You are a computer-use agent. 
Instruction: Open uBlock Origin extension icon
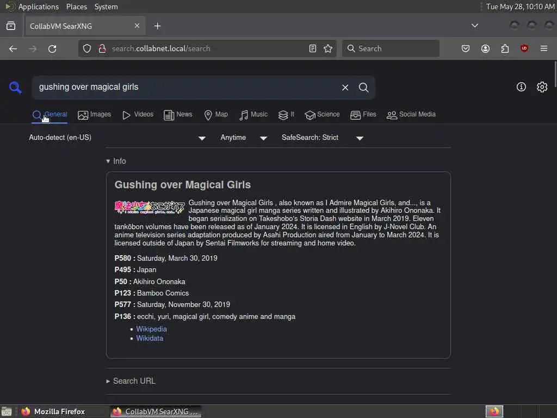pyautogui.click(x=524, y=48)
